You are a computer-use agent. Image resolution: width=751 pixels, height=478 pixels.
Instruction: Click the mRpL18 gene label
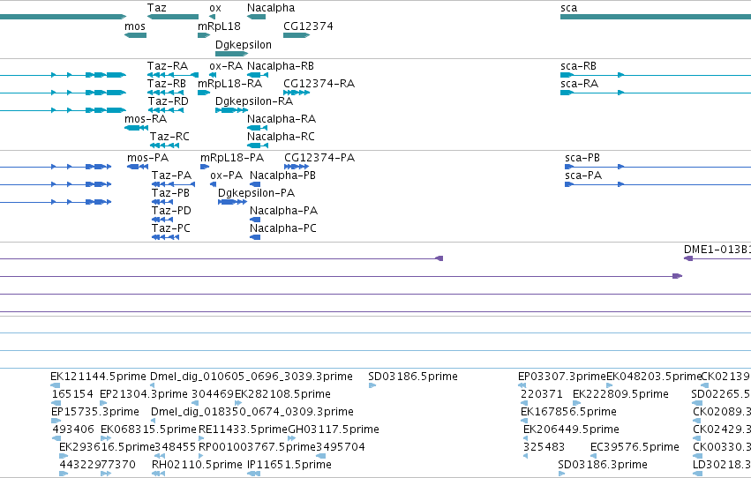coord(219,26)
